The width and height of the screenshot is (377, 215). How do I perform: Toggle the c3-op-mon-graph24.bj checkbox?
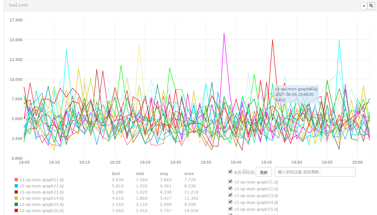[x=230, y=202]
